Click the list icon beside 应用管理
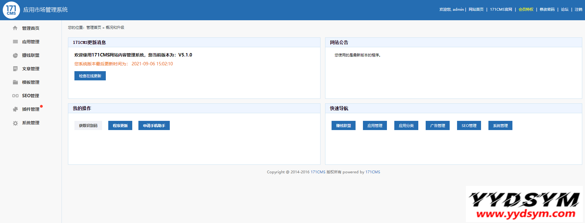The height and width of the screenshot is (223, 585). tap(15, 42)
